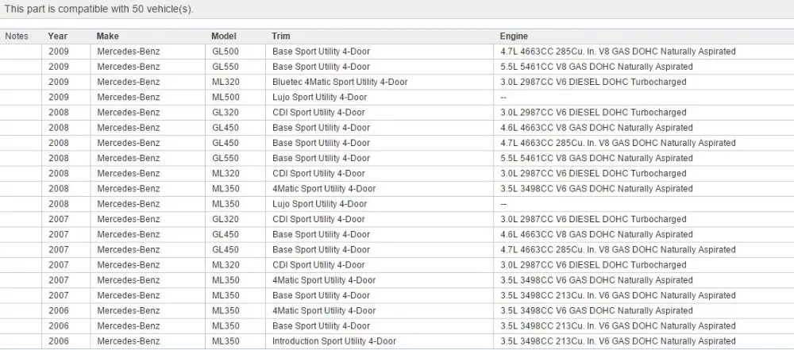Click the Notes column header
The width and height of the screenshot is (794, 350).
[x=17, y=37]
